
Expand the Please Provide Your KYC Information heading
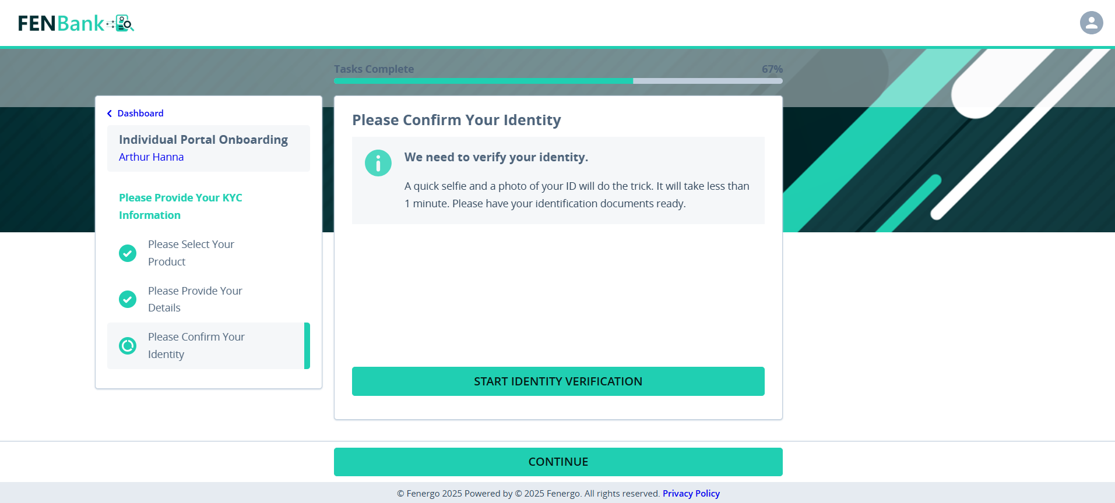[180, 206]
